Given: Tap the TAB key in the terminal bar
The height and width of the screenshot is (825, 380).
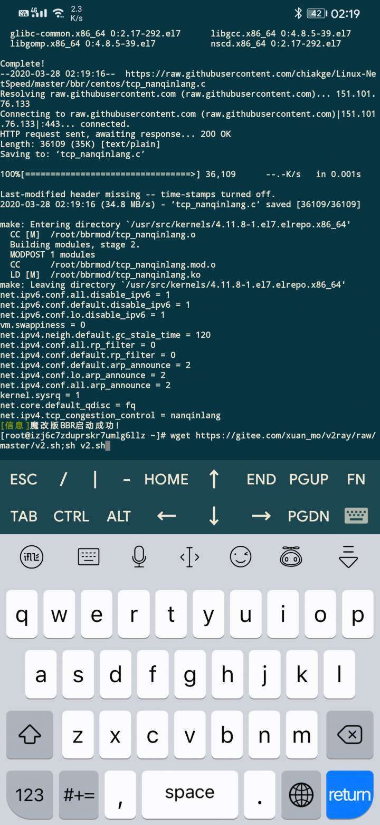Looking at the screenshot, I should click(x=24, y=516).
